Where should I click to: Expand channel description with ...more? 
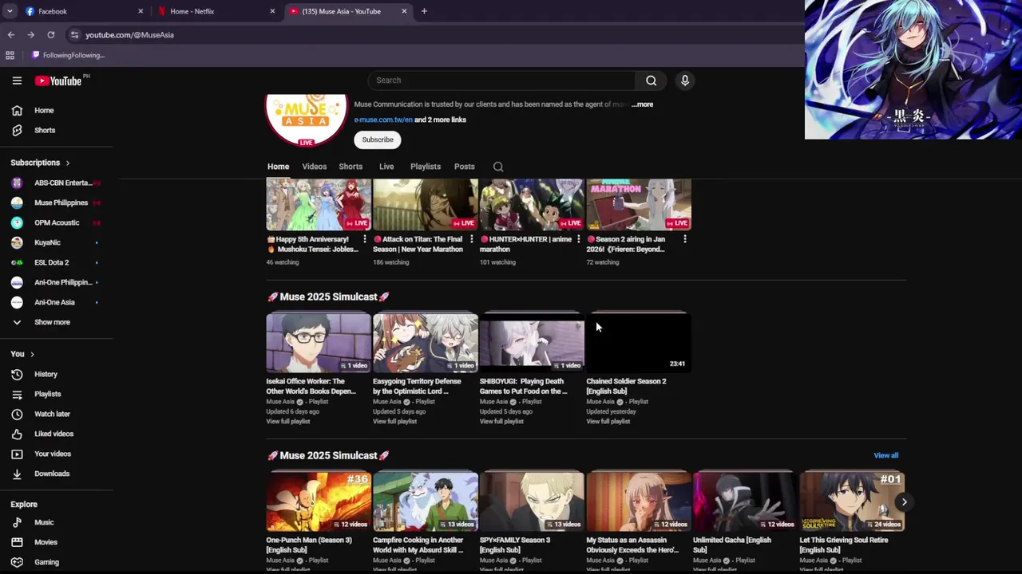point(642,104)
